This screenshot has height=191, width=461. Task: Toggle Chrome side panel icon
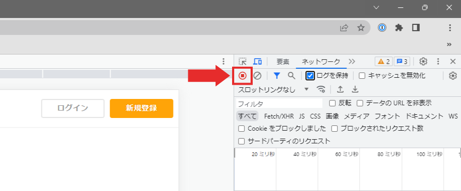click(416, 28)
